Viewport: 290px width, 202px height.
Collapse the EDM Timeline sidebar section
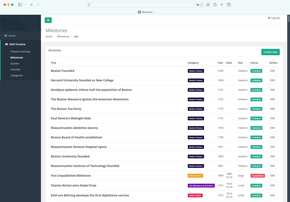(x=17, y=44)
